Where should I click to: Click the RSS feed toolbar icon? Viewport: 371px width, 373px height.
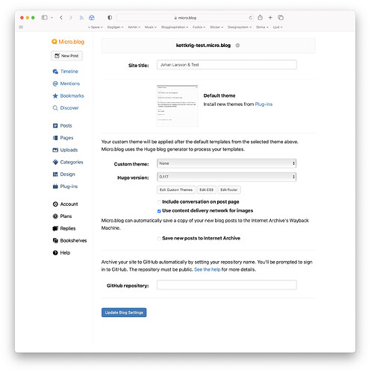81,18
